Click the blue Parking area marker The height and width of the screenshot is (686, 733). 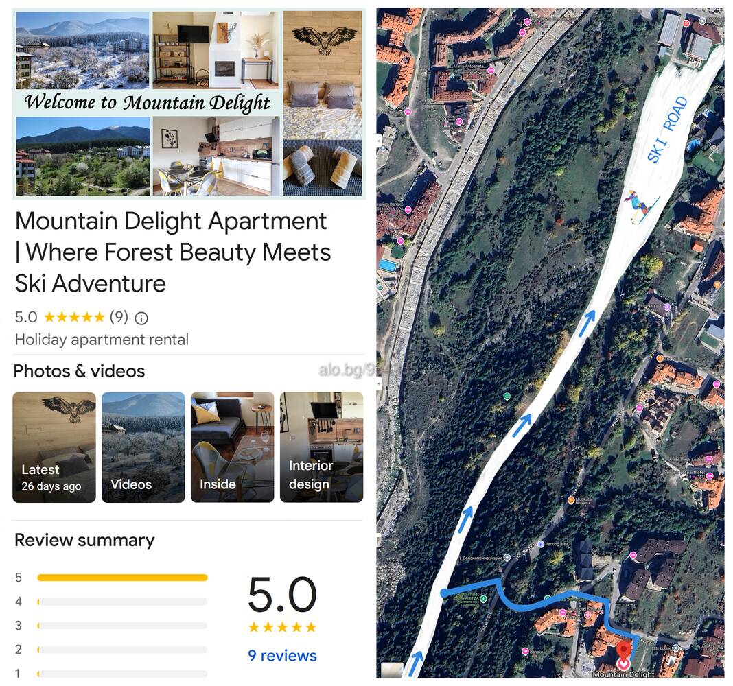540,544
